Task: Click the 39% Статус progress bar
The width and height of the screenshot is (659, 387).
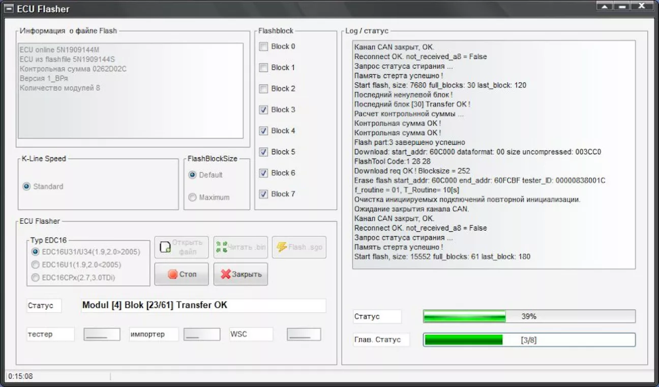Action: coord(529,316)
